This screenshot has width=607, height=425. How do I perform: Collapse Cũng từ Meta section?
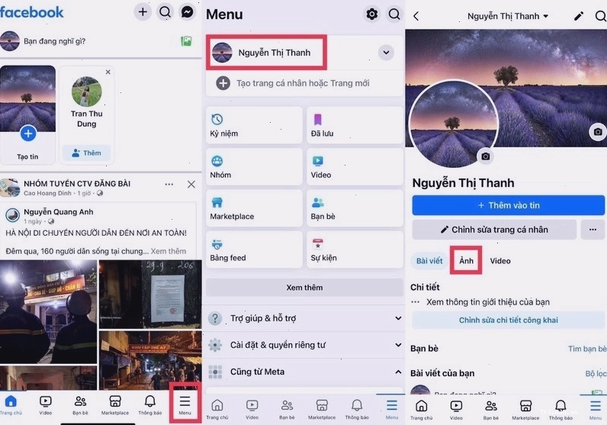[305, 372]
